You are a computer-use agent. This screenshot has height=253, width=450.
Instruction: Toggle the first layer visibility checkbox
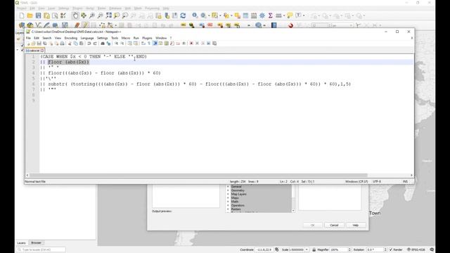(22, 45)
